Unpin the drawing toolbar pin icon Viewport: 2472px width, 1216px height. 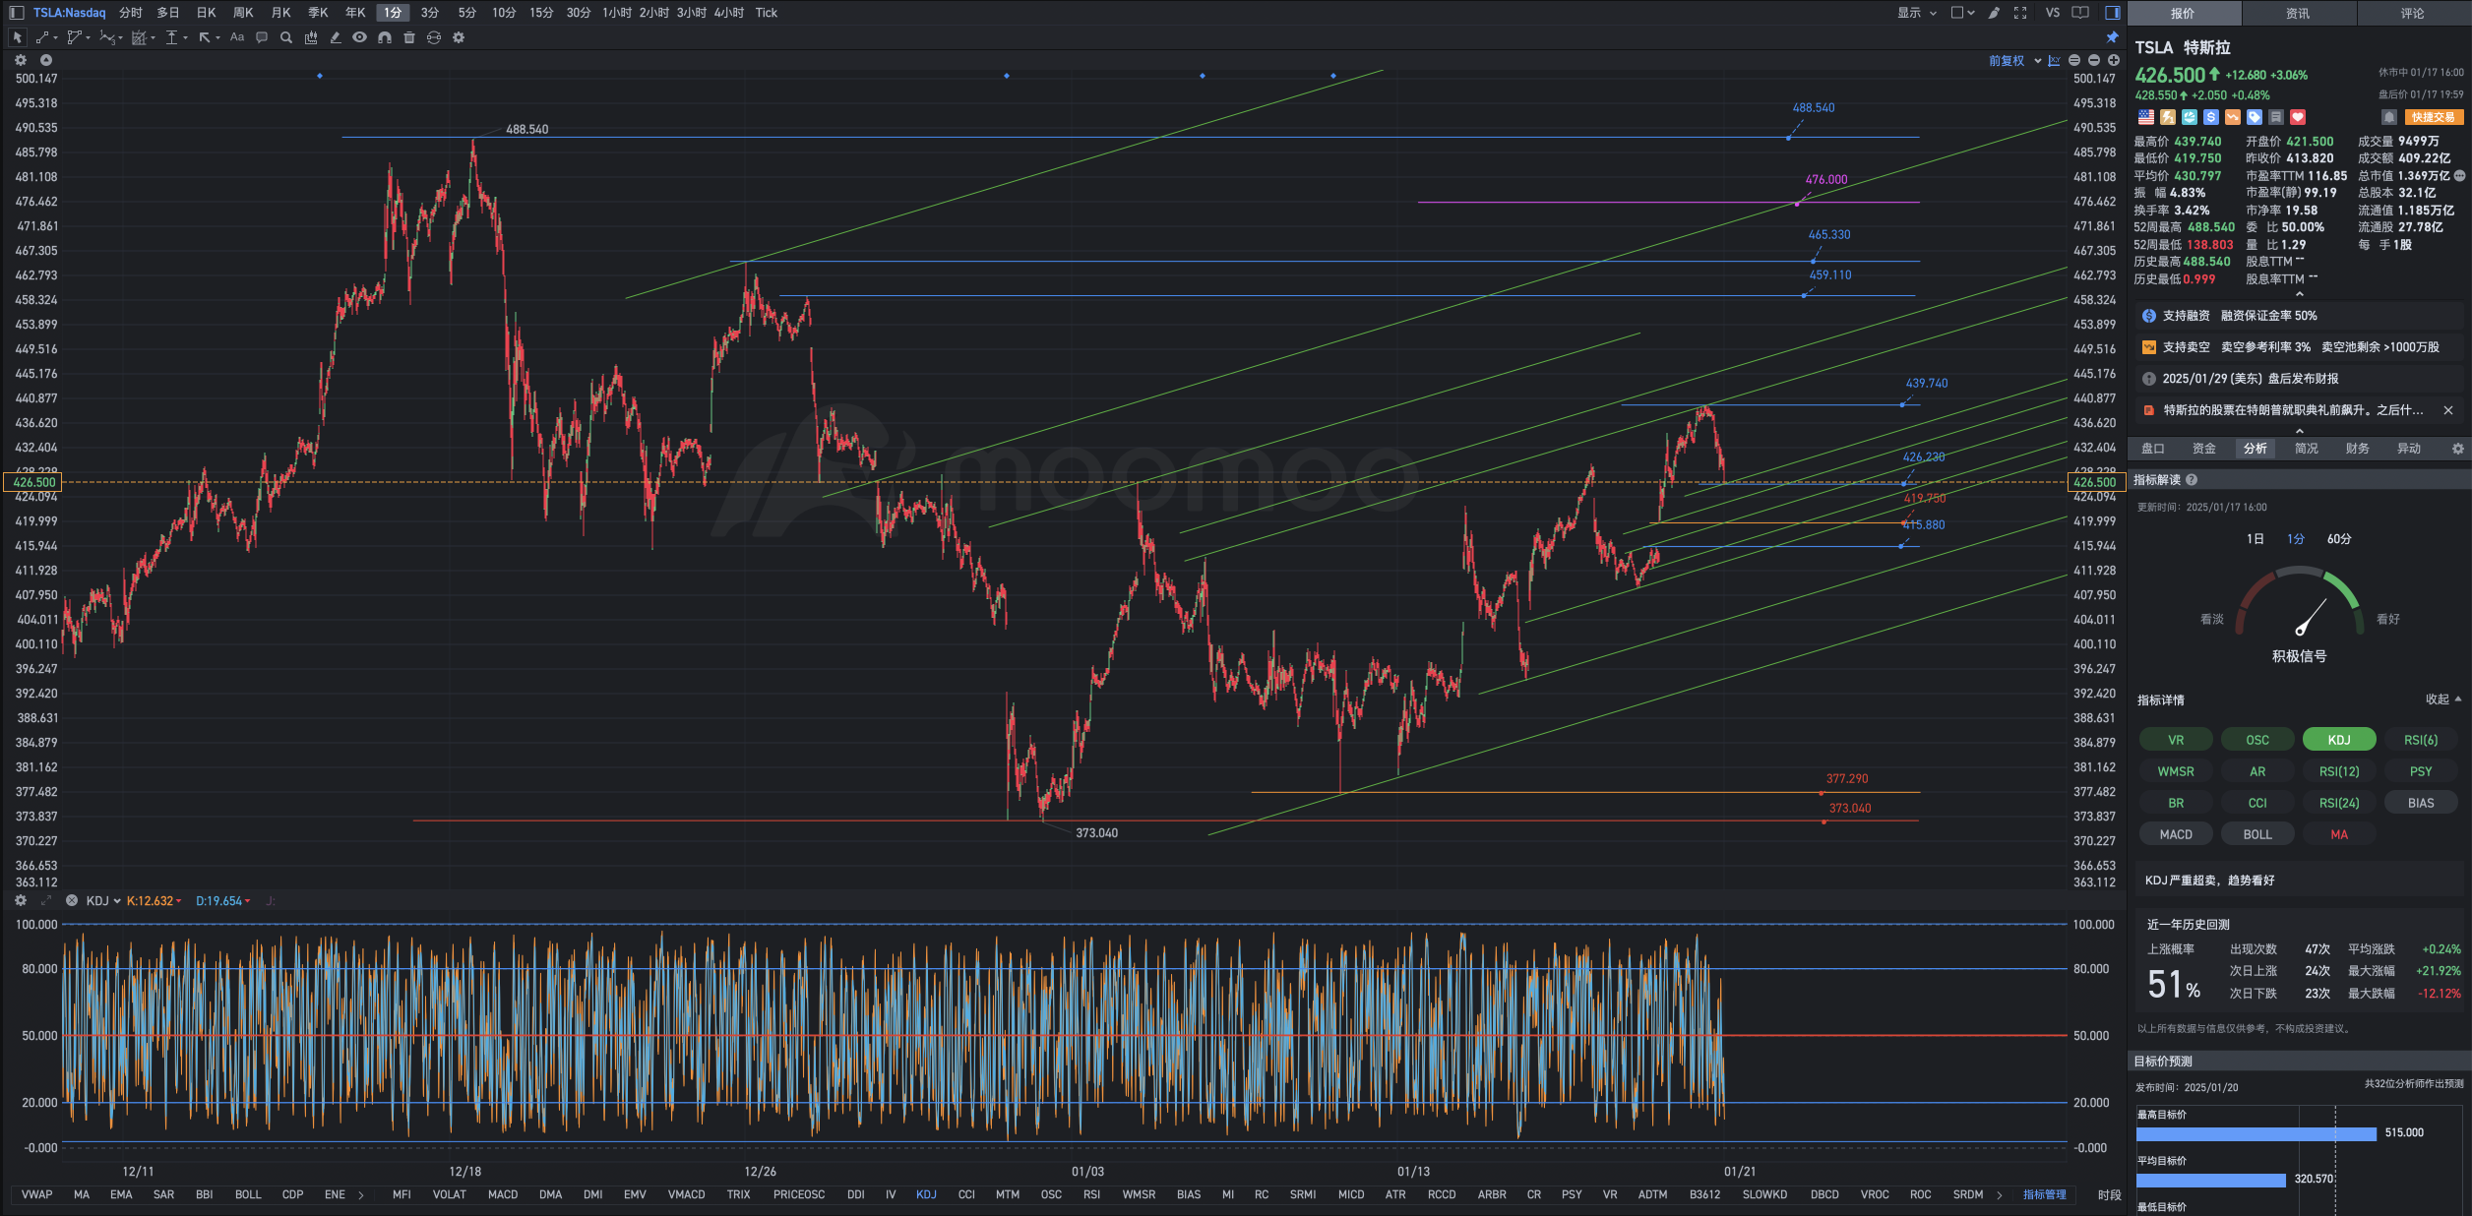click(2112, 37)
